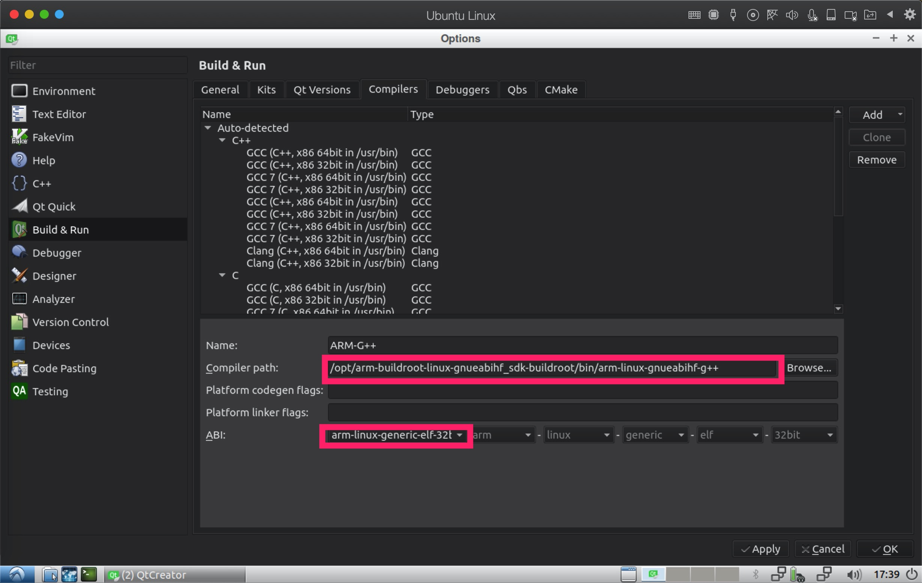Image resolution: width=922 pixels, height=583 pixels.
Task: Select the FakeVim category icon
Action: [x=19, y=137]
